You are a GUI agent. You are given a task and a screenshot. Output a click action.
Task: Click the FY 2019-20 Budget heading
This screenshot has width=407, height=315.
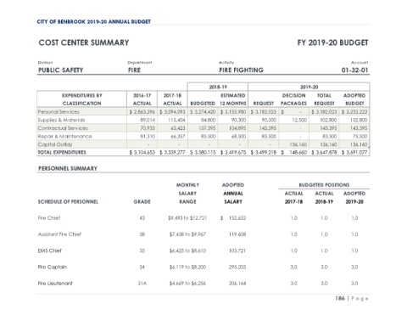click(x=332, y=42)
